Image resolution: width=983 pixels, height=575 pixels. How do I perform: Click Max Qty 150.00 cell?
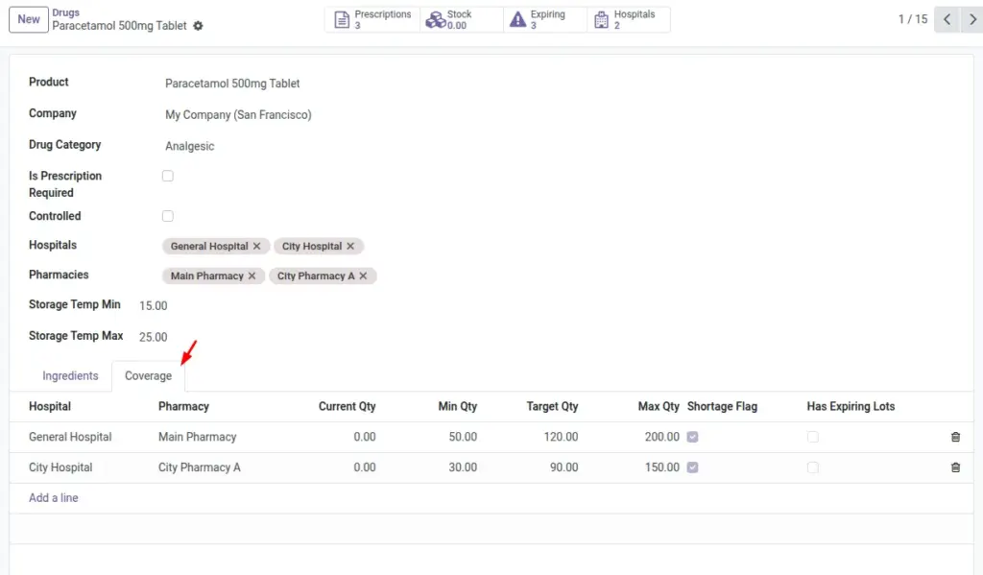(662, 467)
